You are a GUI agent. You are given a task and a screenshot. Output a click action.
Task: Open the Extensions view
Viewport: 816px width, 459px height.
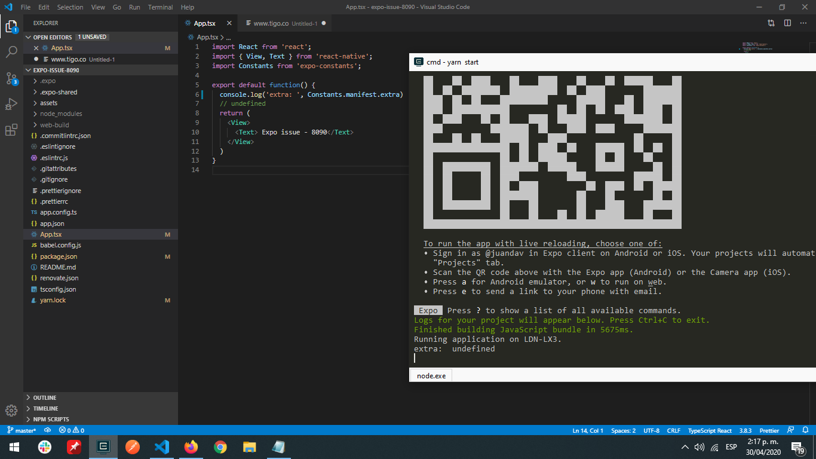pyautogui.click(x=11, y=130)
